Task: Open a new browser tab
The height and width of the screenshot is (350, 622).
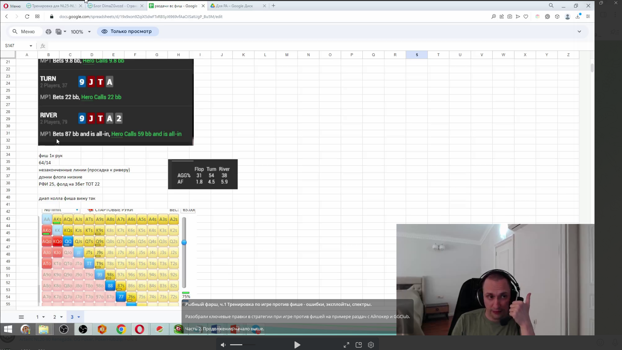Action: point(274,5)
